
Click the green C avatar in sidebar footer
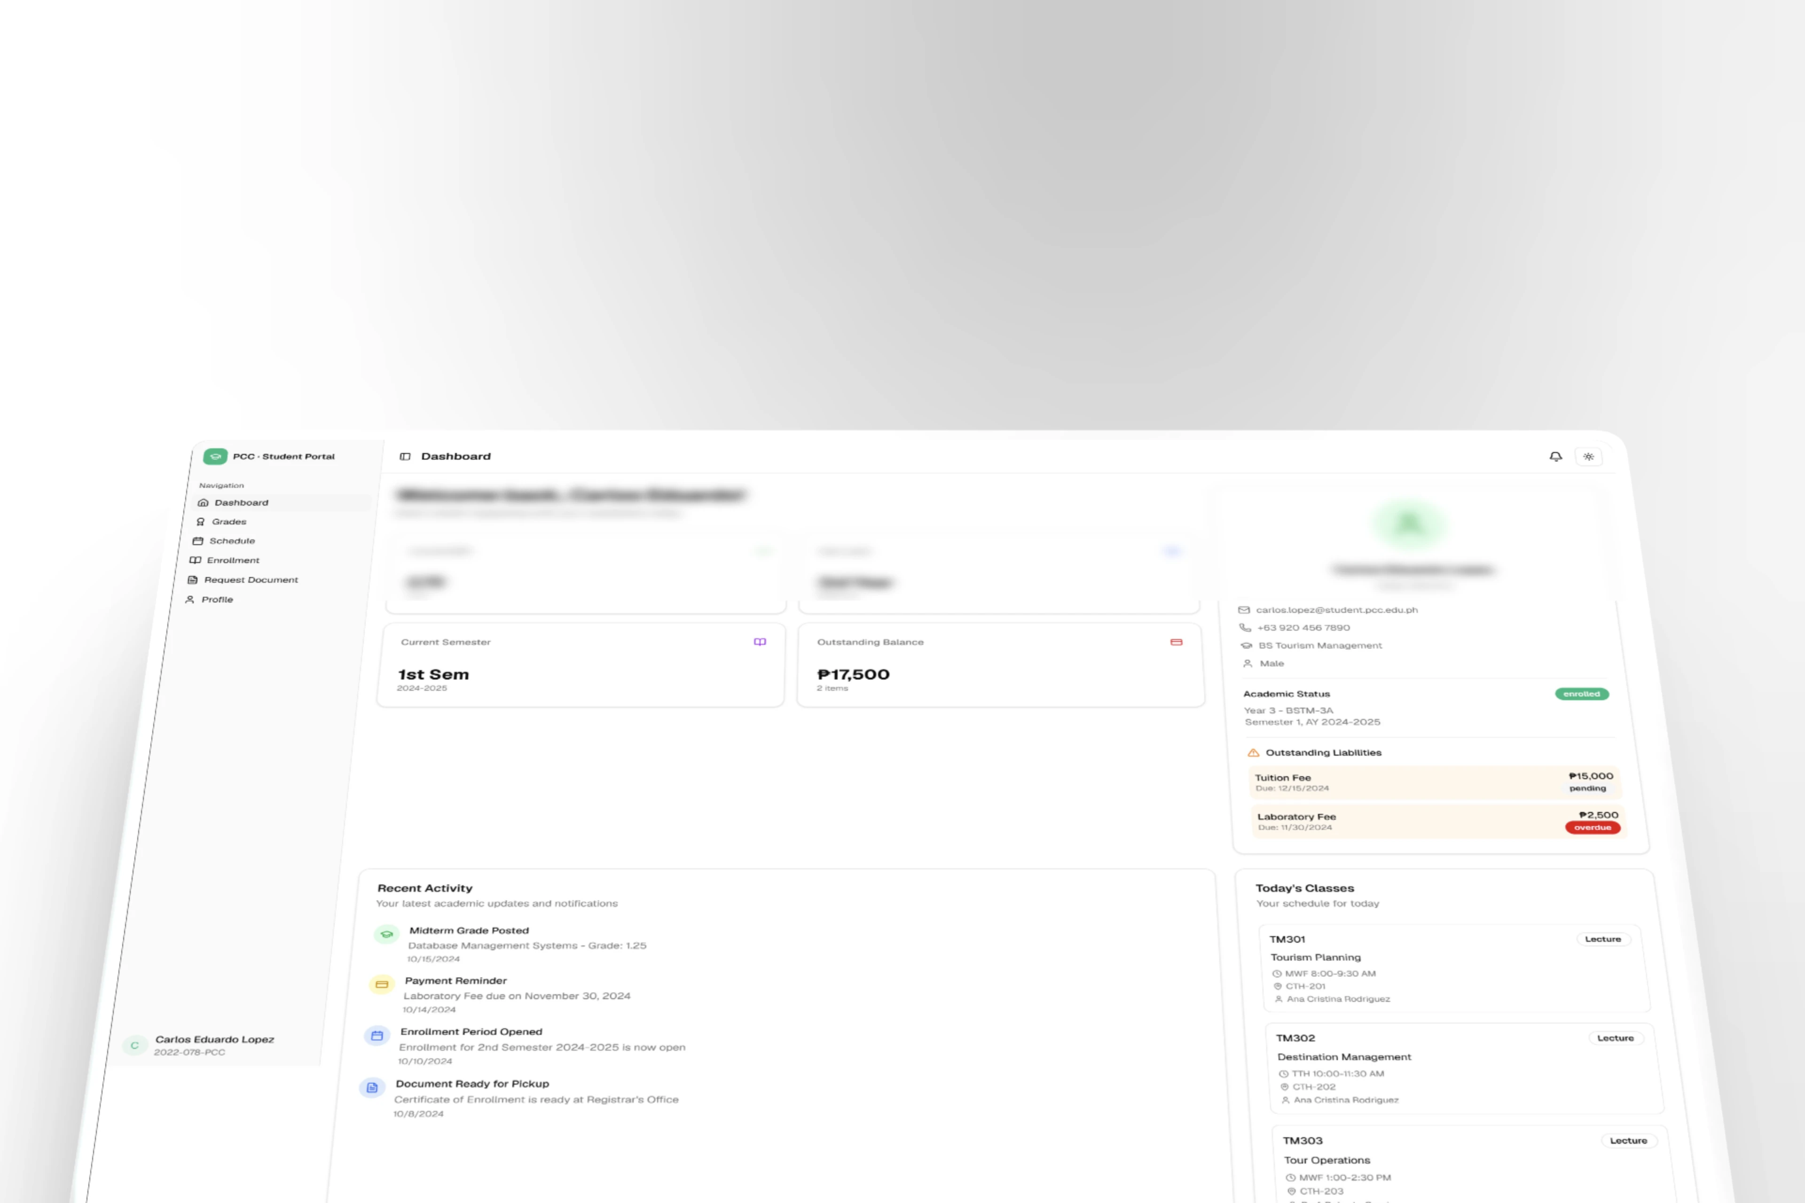[134, 1046]
